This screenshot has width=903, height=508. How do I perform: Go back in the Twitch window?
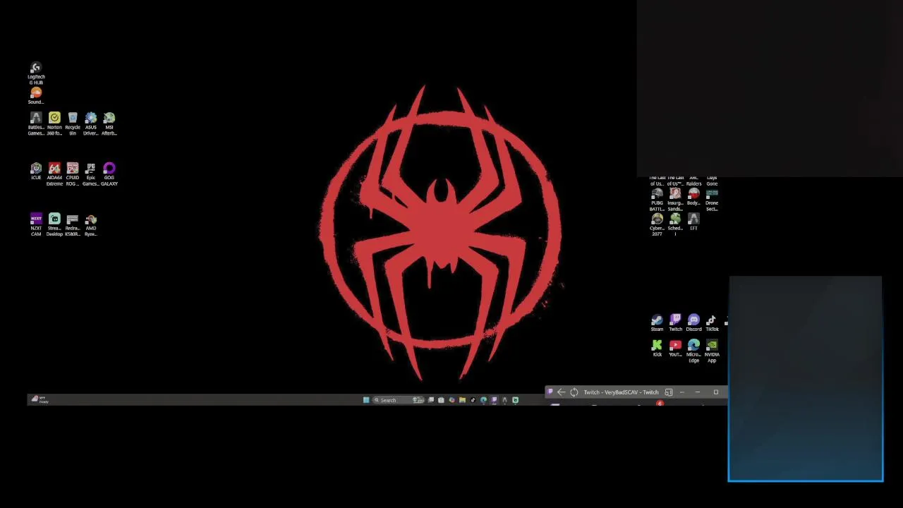pos(561,392)
